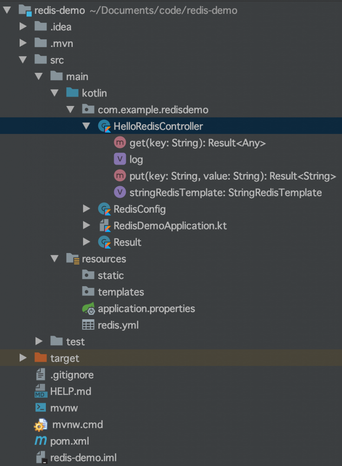Click the RedisConfig Kotlin class icon
Viewport: 342px width, 466px height.
pos(104,209)
